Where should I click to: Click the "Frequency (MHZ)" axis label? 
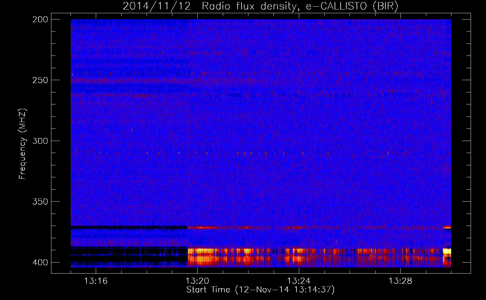click(23, 144)
